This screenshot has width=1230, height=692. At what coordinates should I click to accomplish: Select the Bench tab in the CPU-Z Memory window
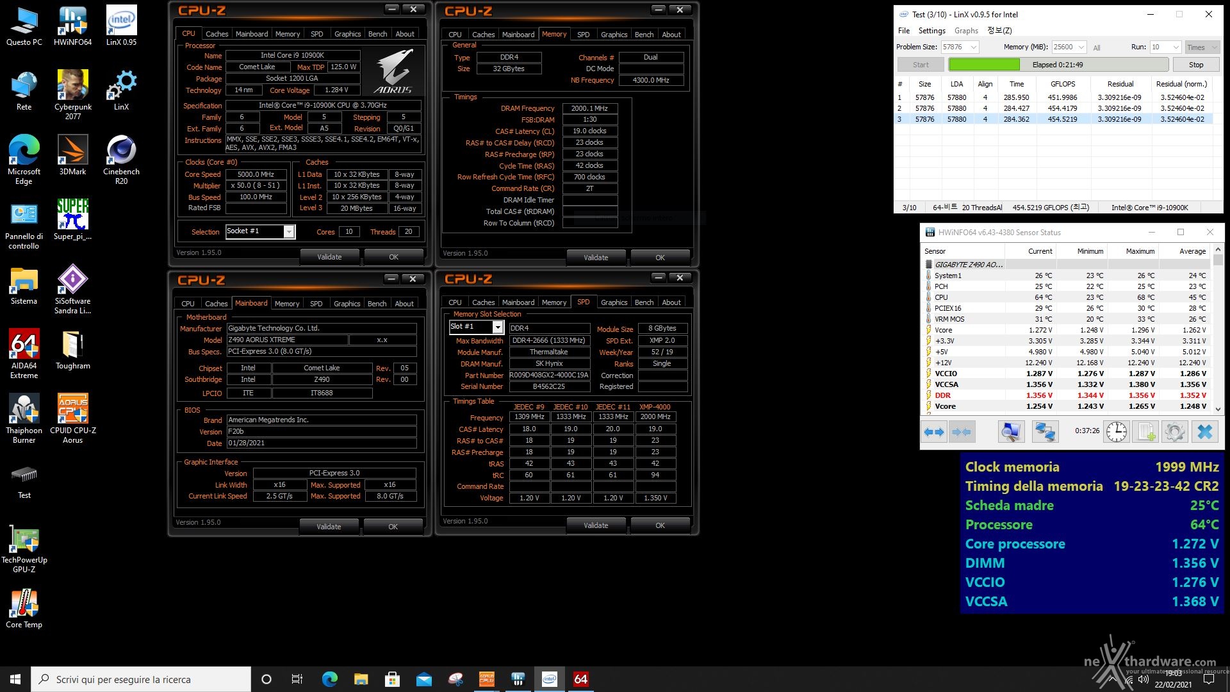tap(644, 35)
